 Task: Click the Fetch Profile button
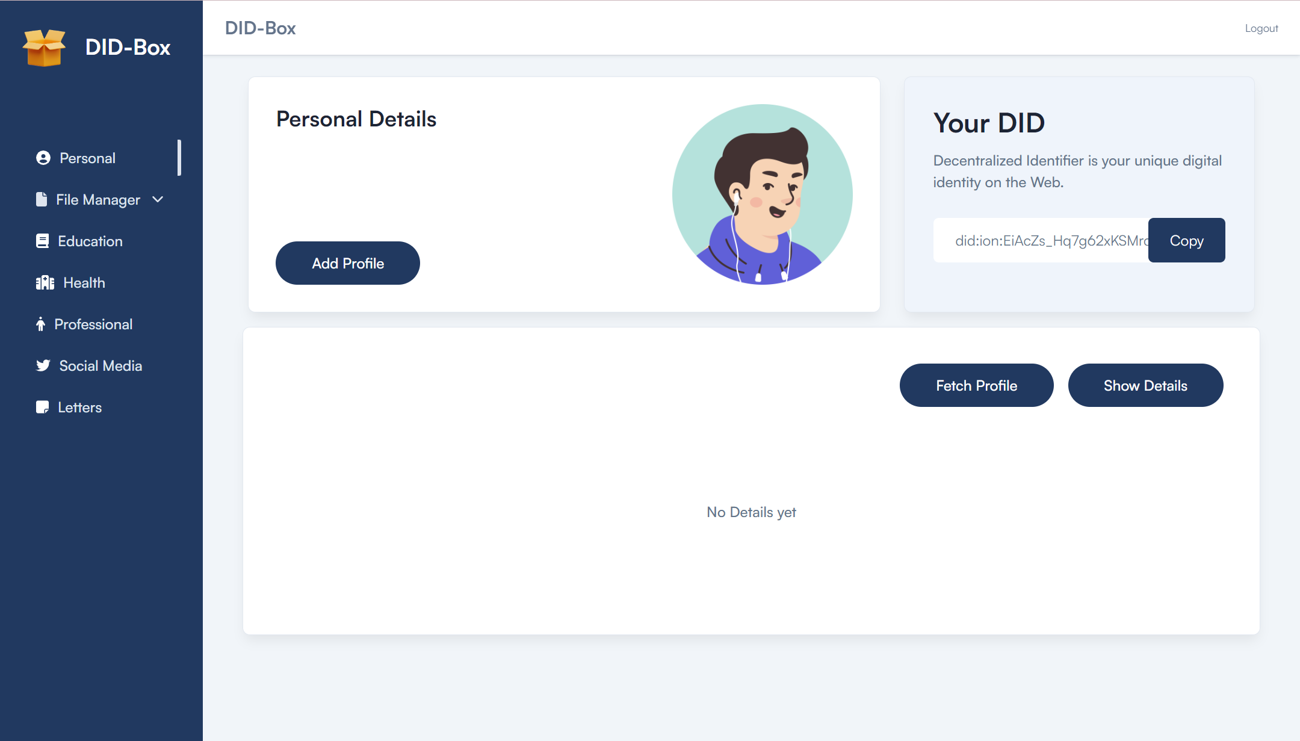976,385
